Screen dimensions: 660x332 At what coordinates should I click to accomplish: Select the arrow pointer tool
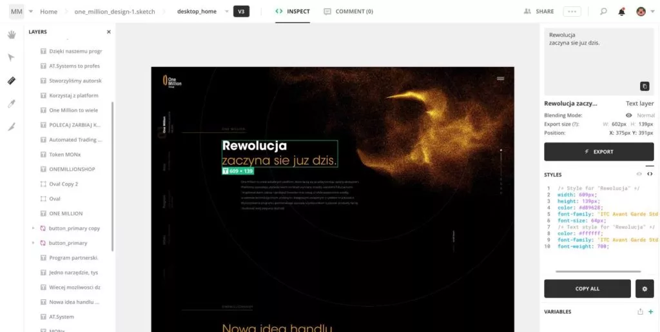click(11, 57)
